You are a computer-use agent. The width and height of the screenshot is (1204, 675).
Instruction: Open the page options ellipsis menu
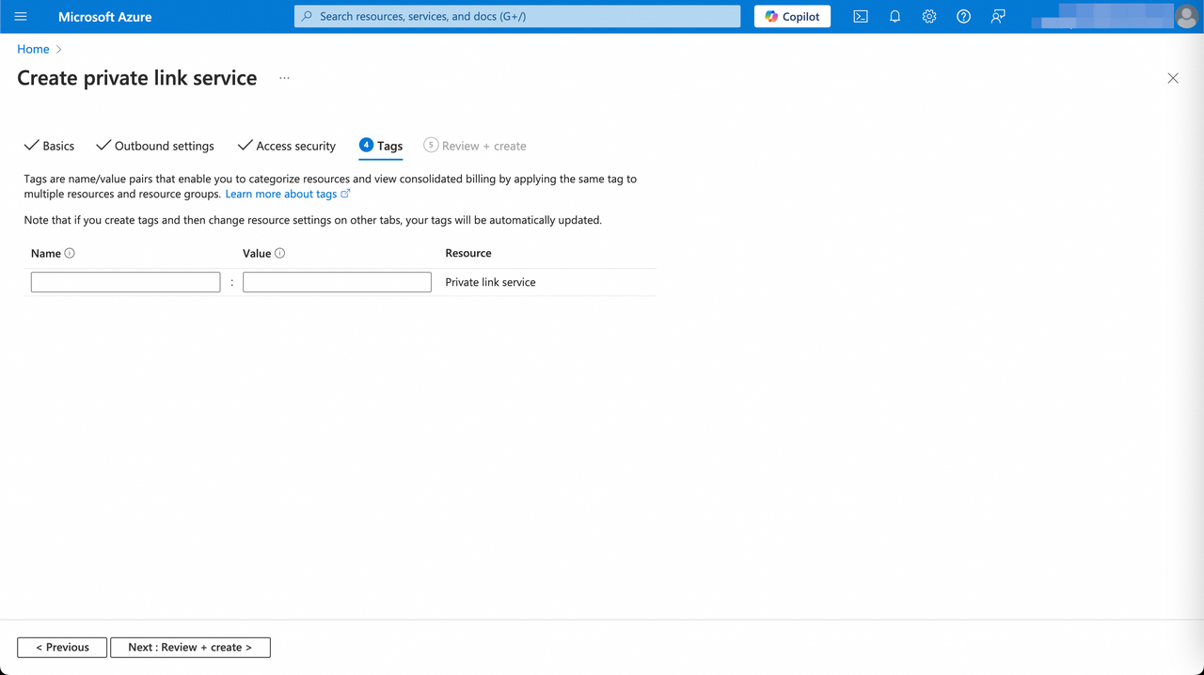(x=284, y=79)
